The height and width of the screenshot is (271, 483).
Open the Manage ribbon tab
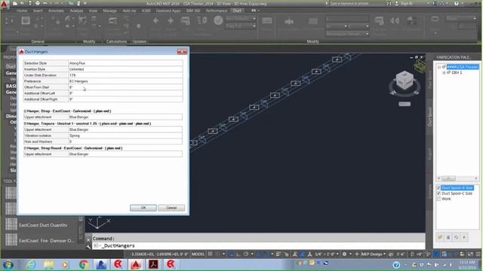109,11
